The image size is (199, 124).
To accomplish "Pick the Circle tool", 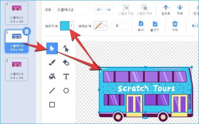I will point(66,91).
